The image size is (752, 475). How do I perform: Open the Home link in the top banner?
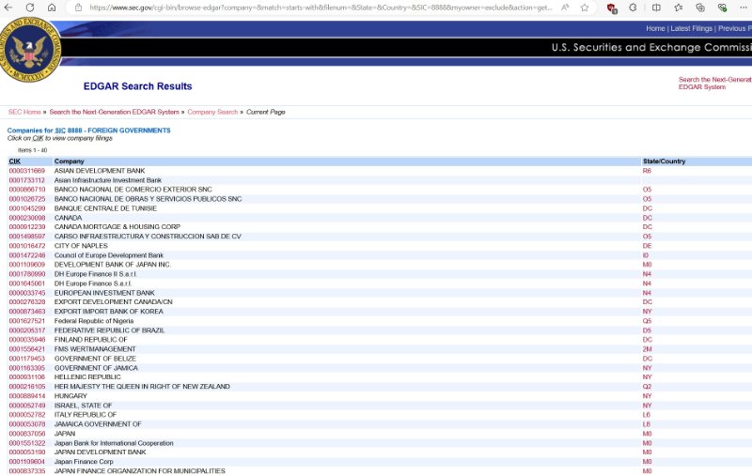coord(655,28)
